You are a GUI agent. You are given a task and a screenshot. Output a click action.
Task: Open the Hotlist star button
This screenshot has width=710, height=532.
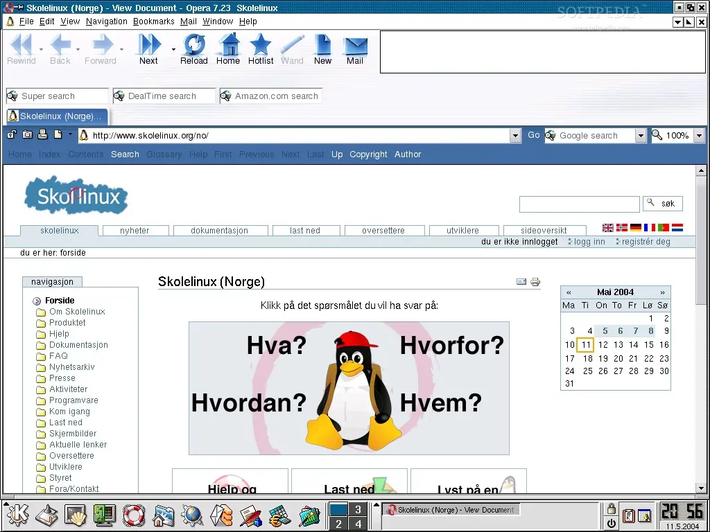tap(261, 49)
